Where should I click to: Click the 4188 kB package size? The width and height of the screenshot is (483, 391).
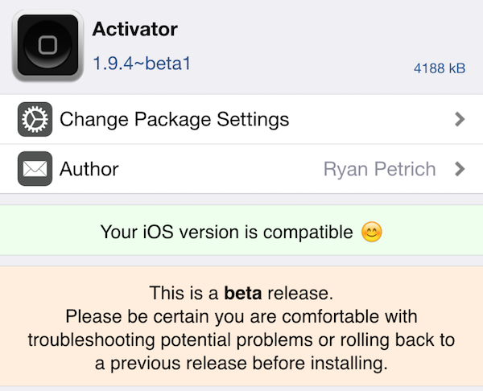tap(440, 69)
